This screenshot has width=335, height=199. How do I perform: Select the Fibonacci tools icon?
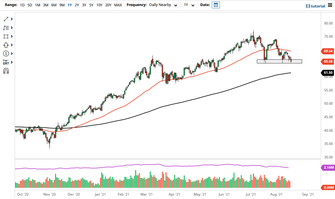point(6,28)
